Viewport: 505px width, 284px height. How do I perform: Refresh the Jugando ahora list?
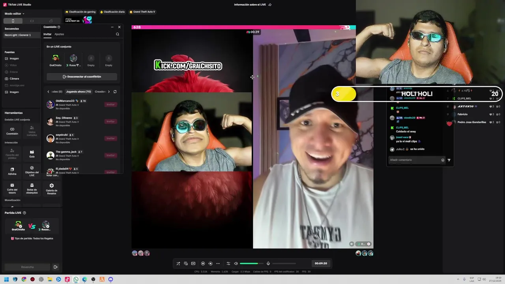pyautogui.click(x=115, y=92)
